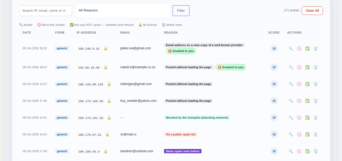Lift lockout for IP 196.196.53.3

(x=106, y=151)
